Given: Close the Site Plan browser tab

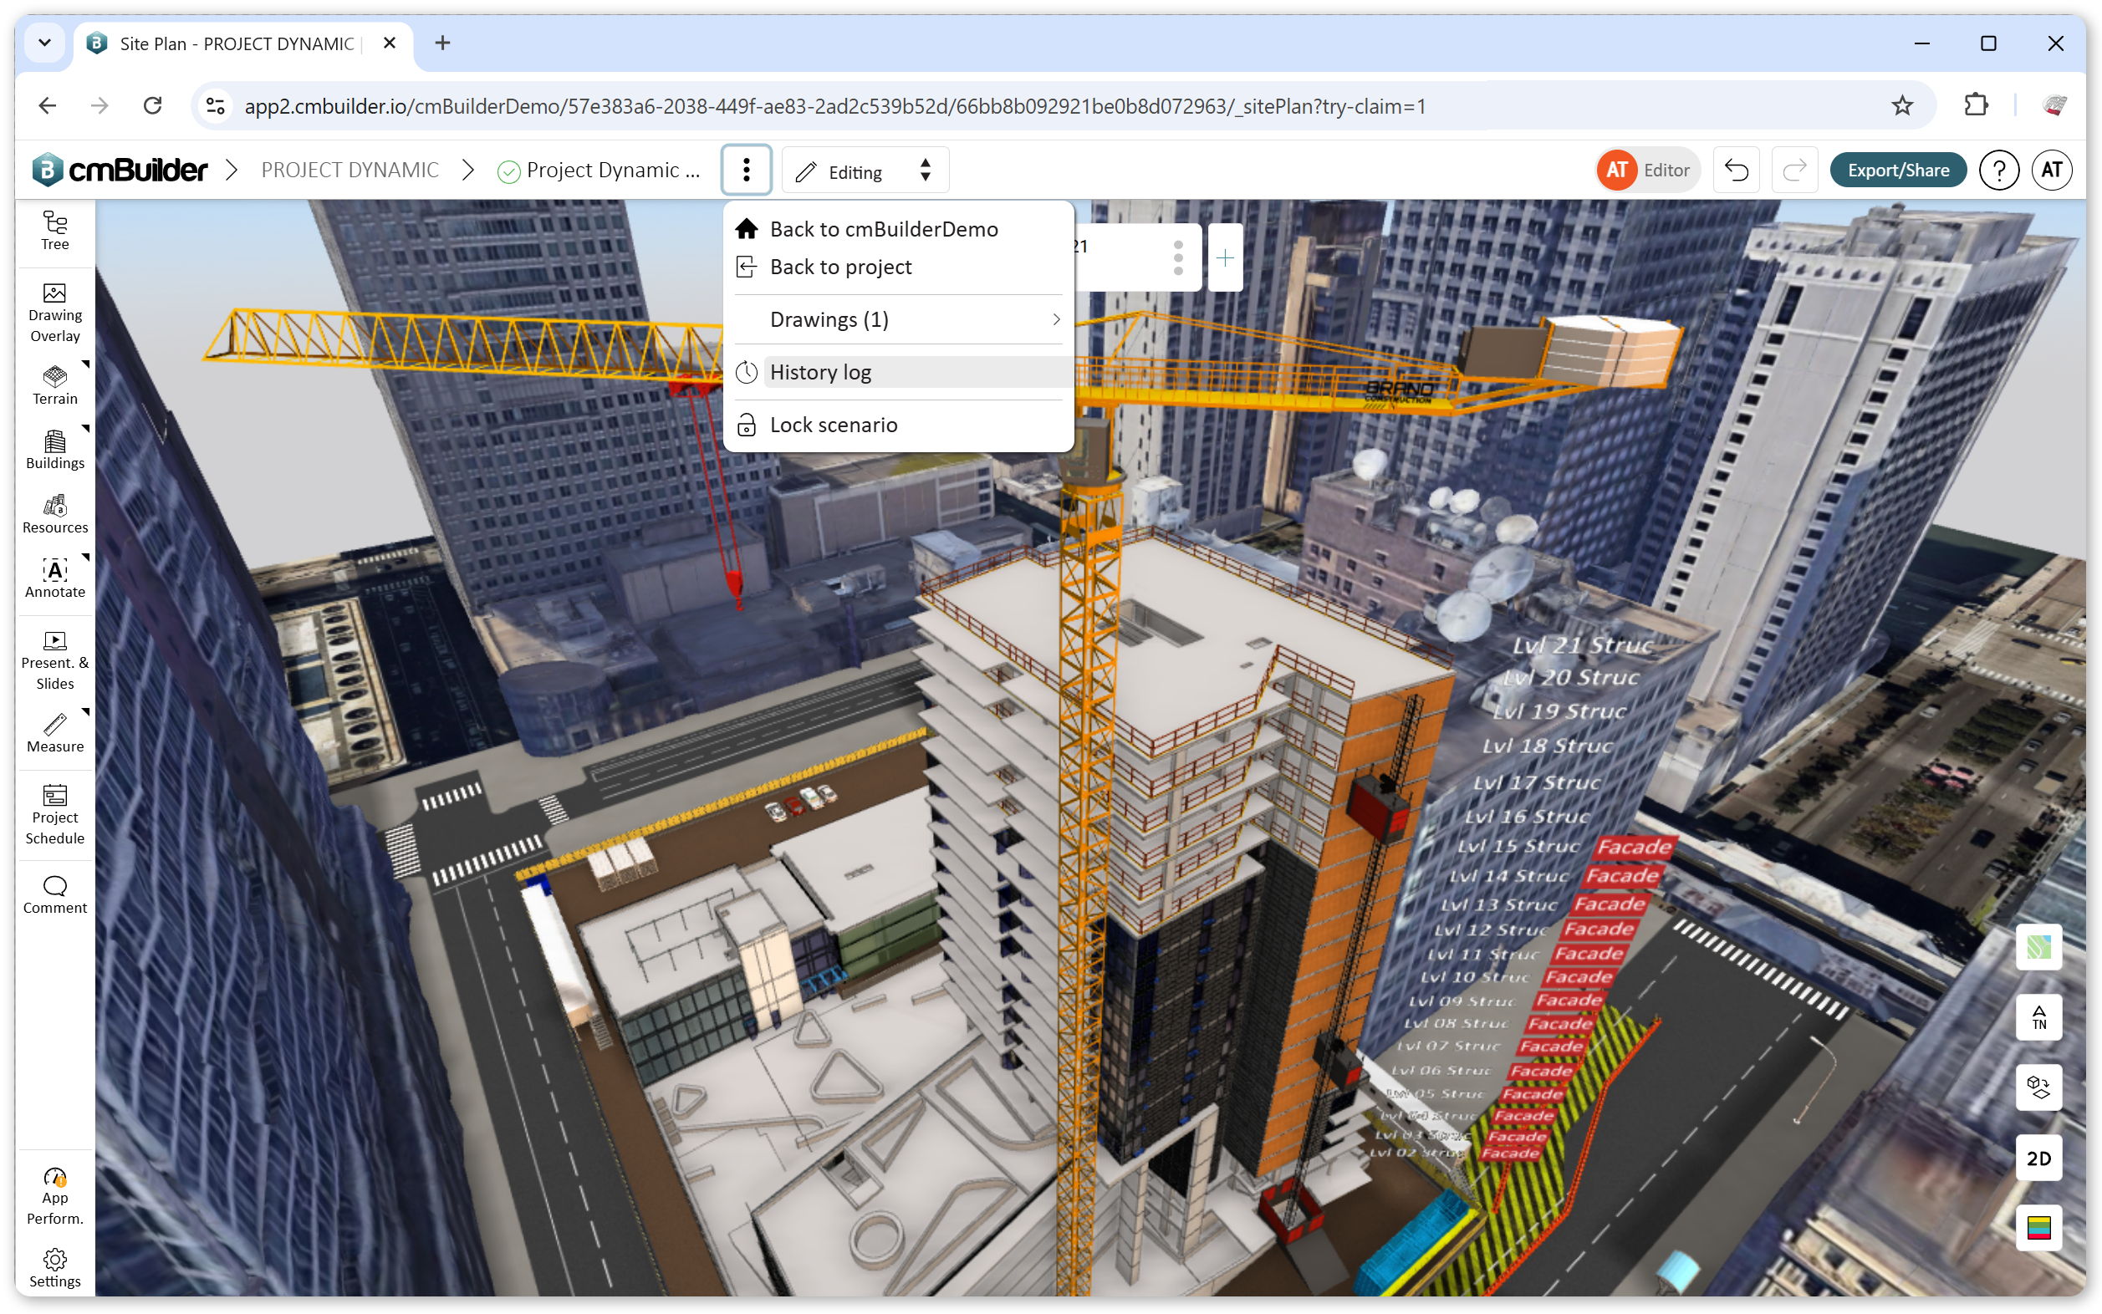Looking at the screenshot, I should tap(390, 43).
